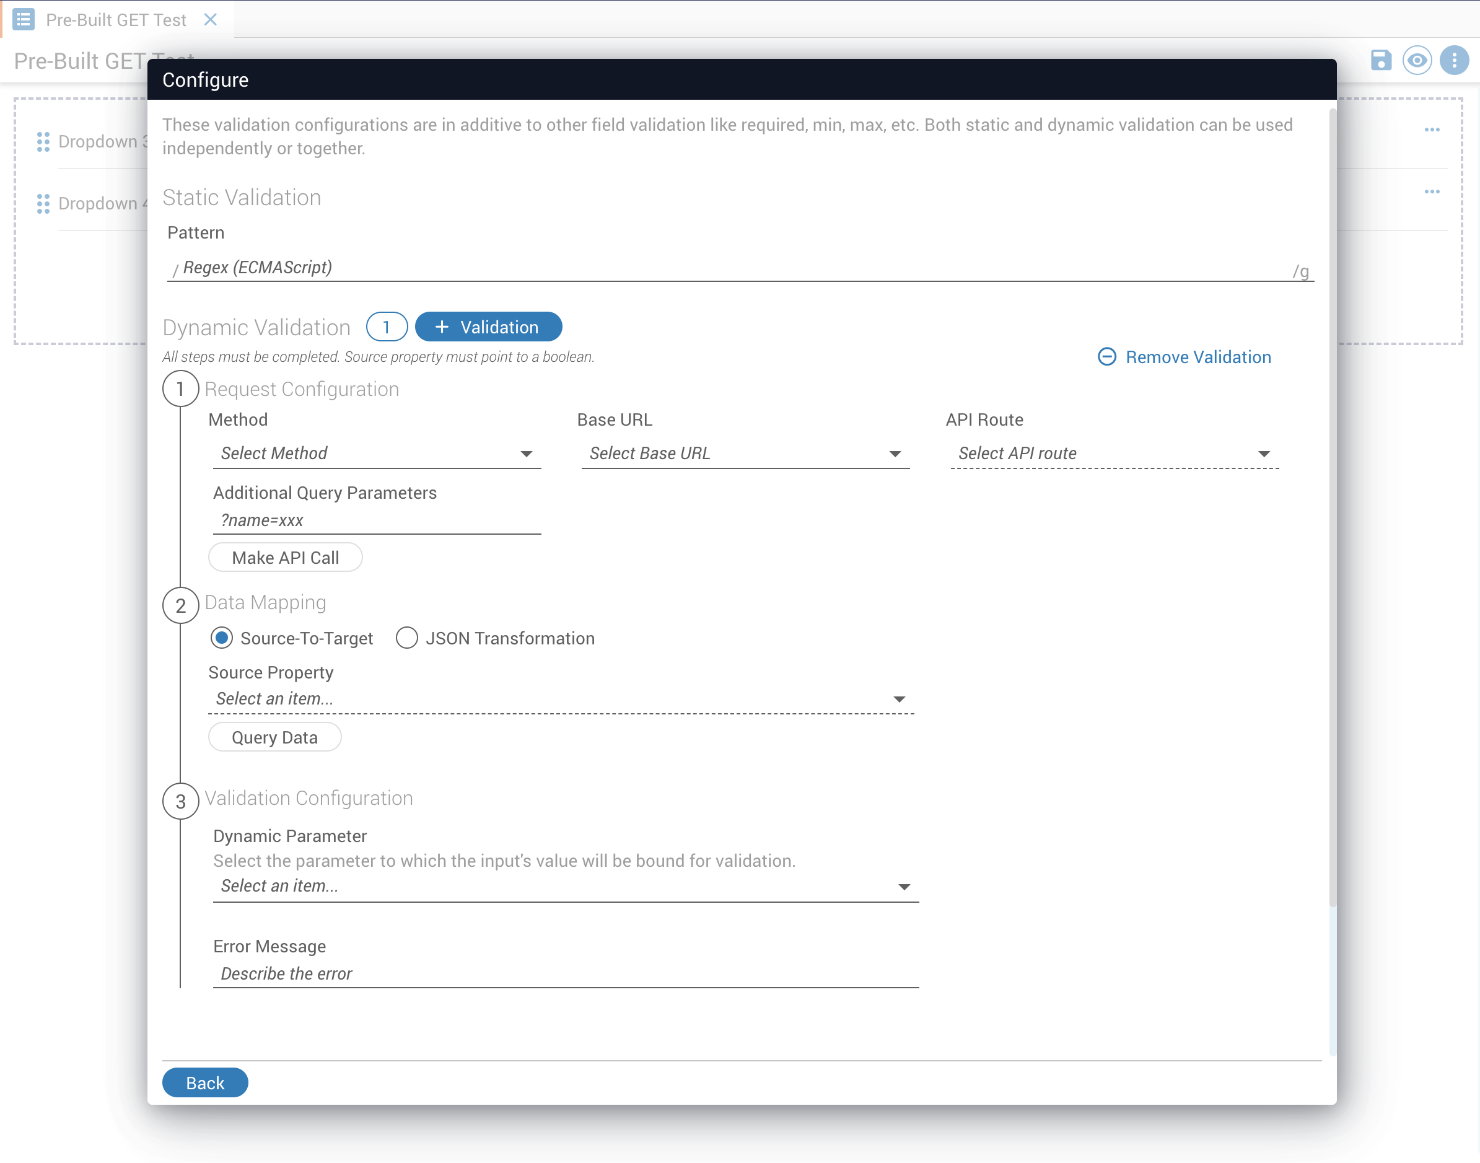The width and height of the screenshot is (1480, 1163).
Task: Open the Select Base URL dropdown
Action: (x=745, y=454)
